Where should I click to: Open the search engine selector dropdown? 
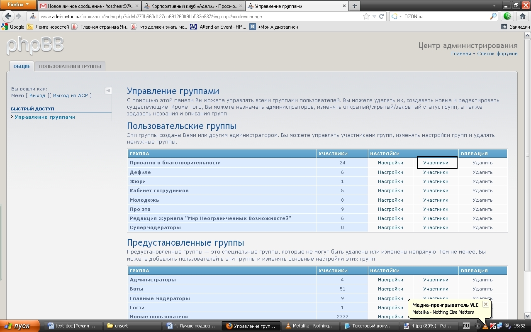click(397, 17)
